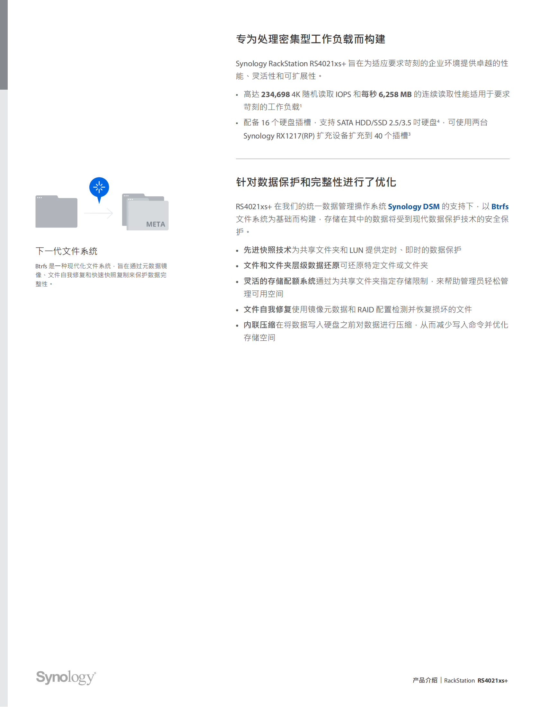The width and height of the screenshot is (546, 707).
Task: Click the bold text 文件和文件夹层级数据还原
Action: pos(291,265)
